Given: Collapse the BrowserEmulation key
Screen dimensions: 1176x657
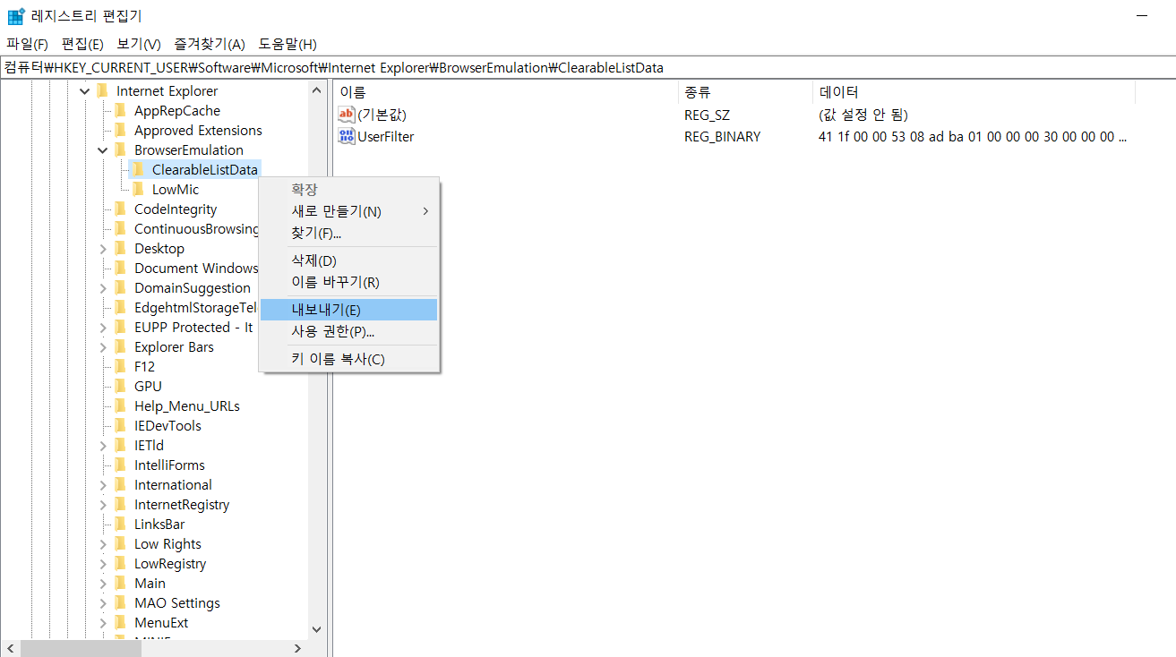Looking at the screenshot, I should [x=103, y=150].
